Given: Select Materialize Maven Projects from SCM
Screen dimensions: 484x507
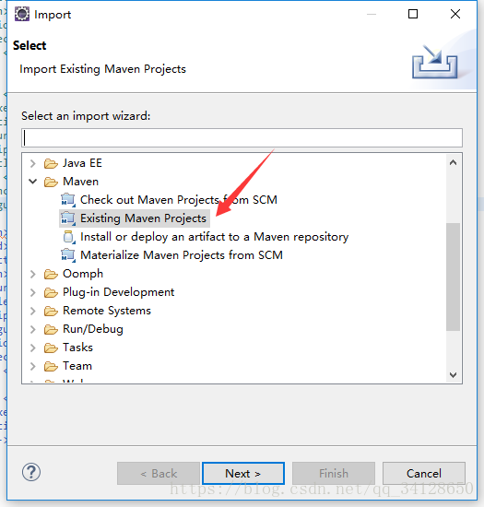Looking at the screenshot, I should click(182, 255).
